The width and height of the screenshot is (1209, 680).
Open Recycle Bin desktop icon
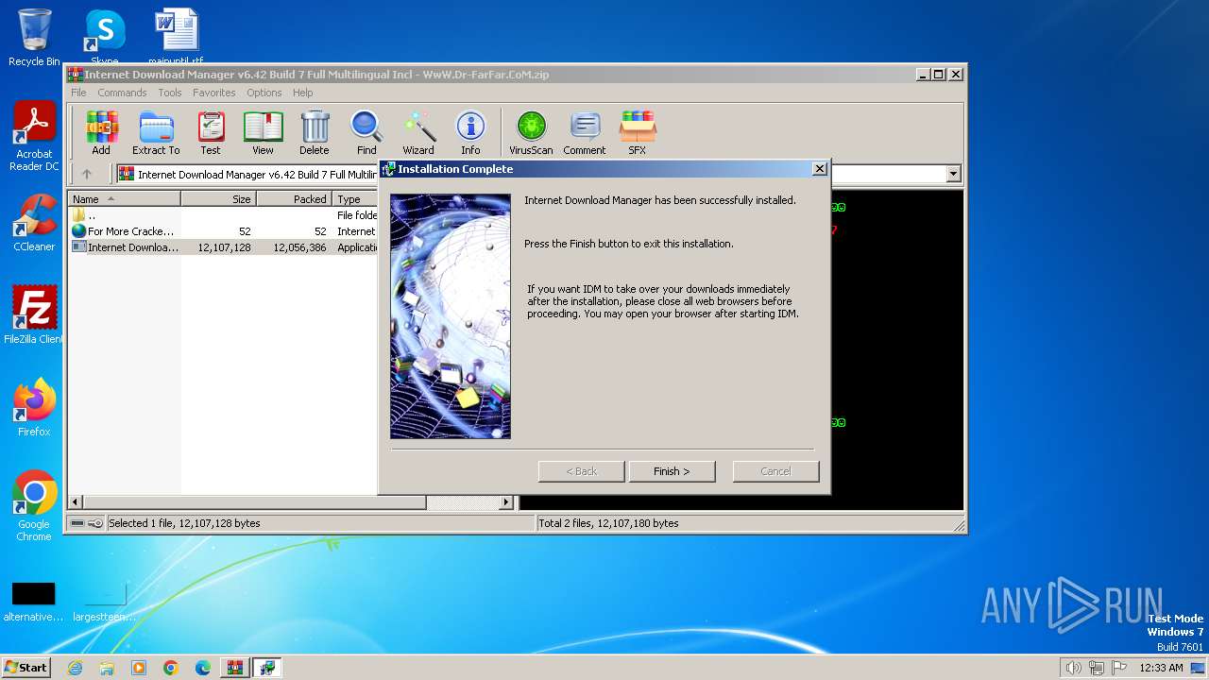tap(34, 38)
